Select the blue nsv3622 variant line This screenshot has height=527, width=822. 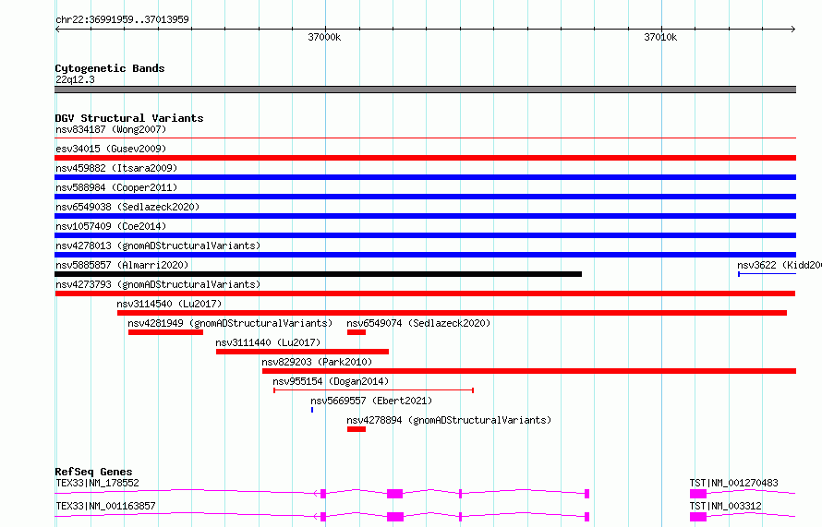click(x=767, y=274)
